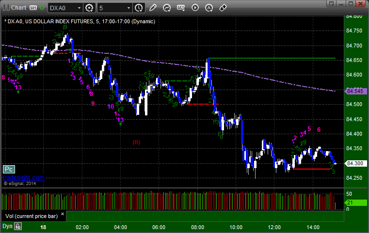Close the Vol study panel
Screen dimensions: 369x233
(63, 214)
